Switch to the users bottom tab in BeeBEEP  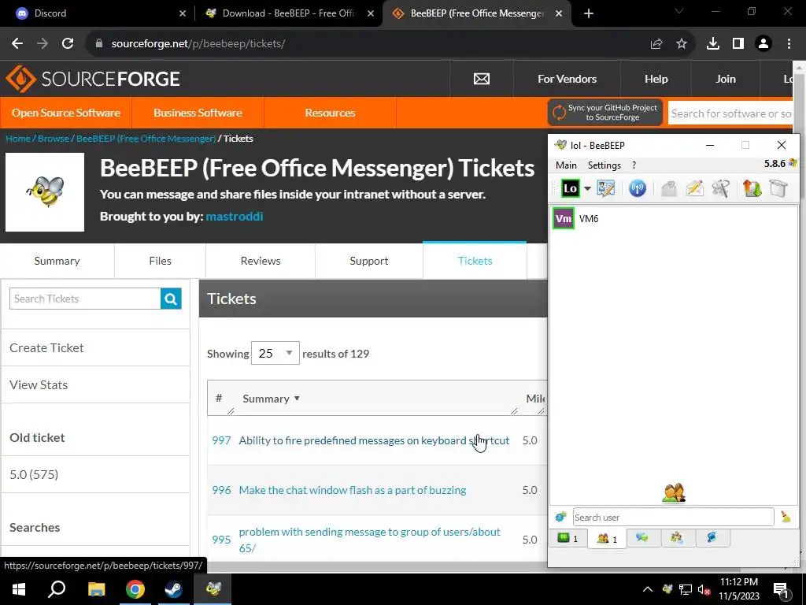(x=607, y=539)
